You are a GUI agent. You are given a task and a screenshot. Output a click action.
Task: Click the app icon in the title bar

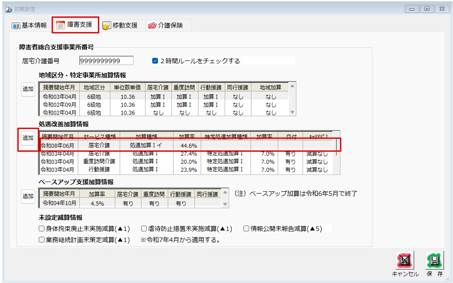point(8,9)
